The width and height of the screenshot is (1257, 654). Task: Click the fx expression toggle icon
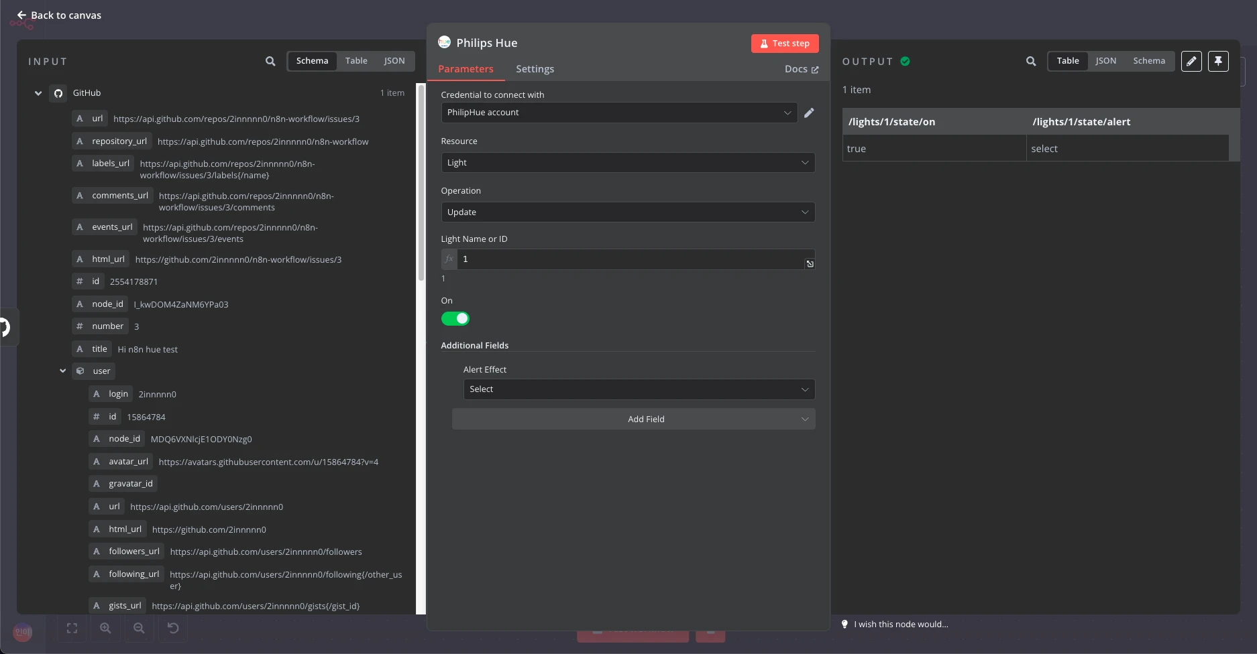(449, 259)
